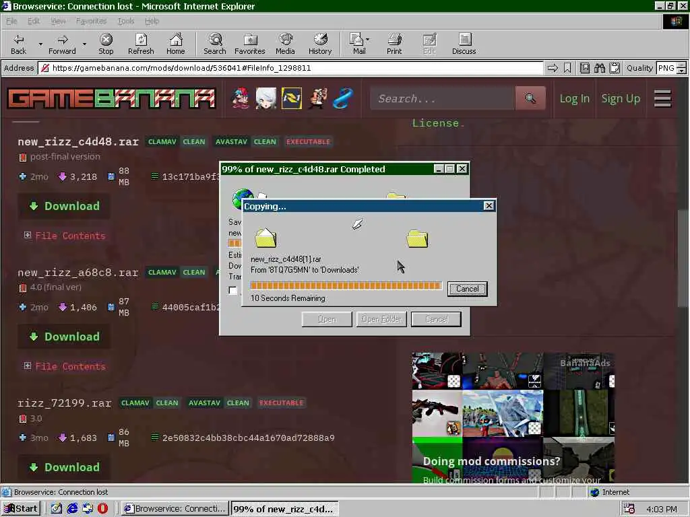690x517 pixels.
Task: Stop page loading with Stop icon
Action: (106, 44)
